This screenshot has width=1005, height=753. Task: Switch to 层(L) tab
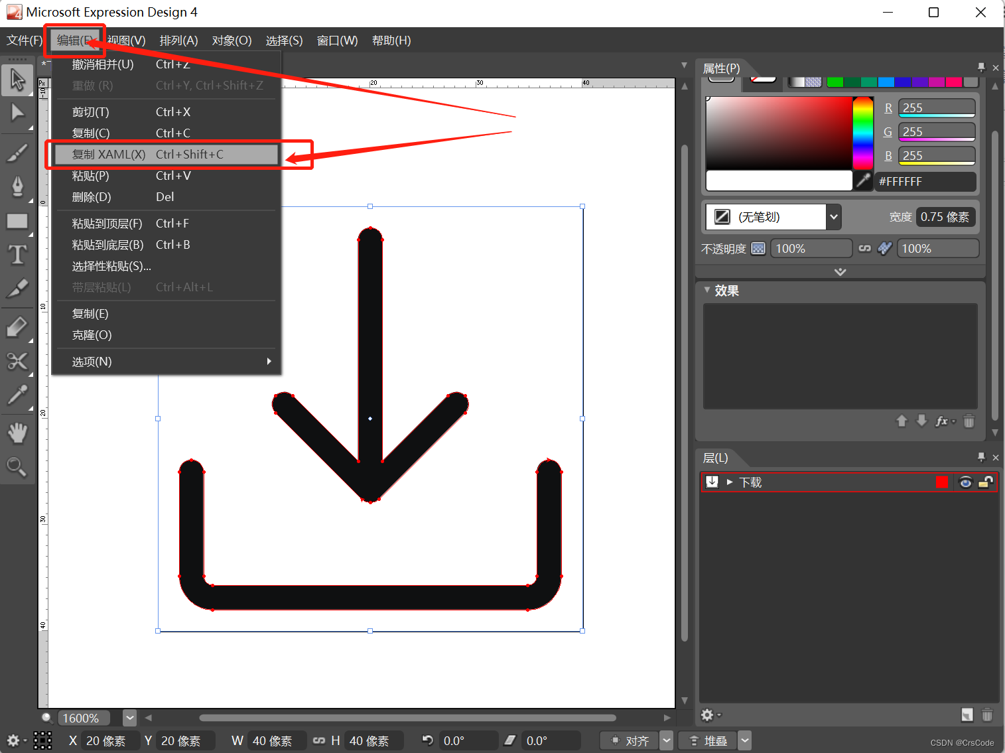[715, 458]
